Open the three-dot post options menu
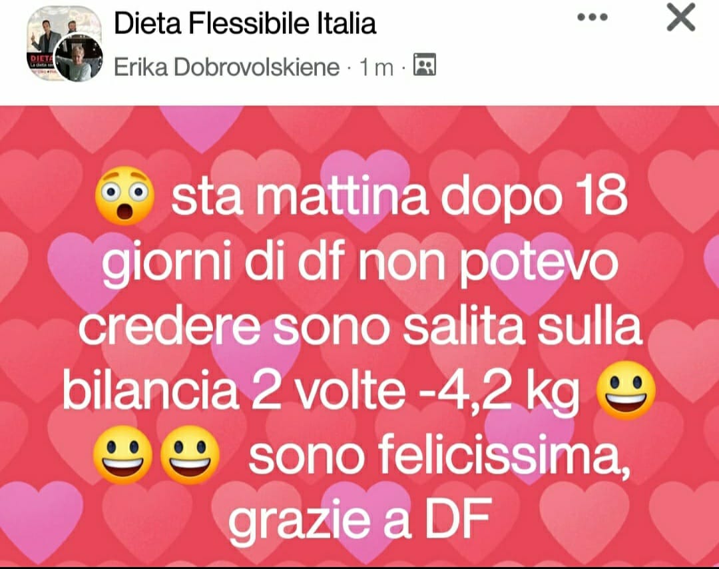The image size is (719, 569). tap(593, 17)
